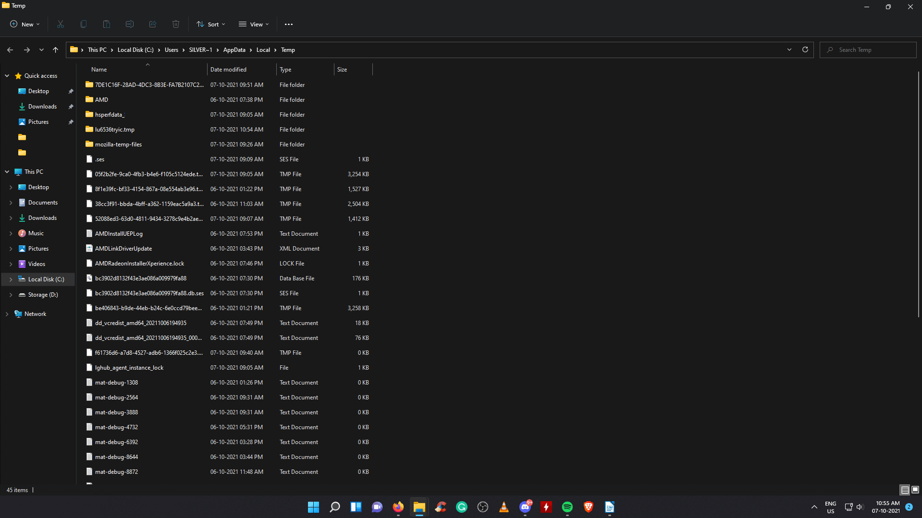The image size is (922, 518).
Task: Expand Network in the sidebar
Action: [x=7, y=314]
